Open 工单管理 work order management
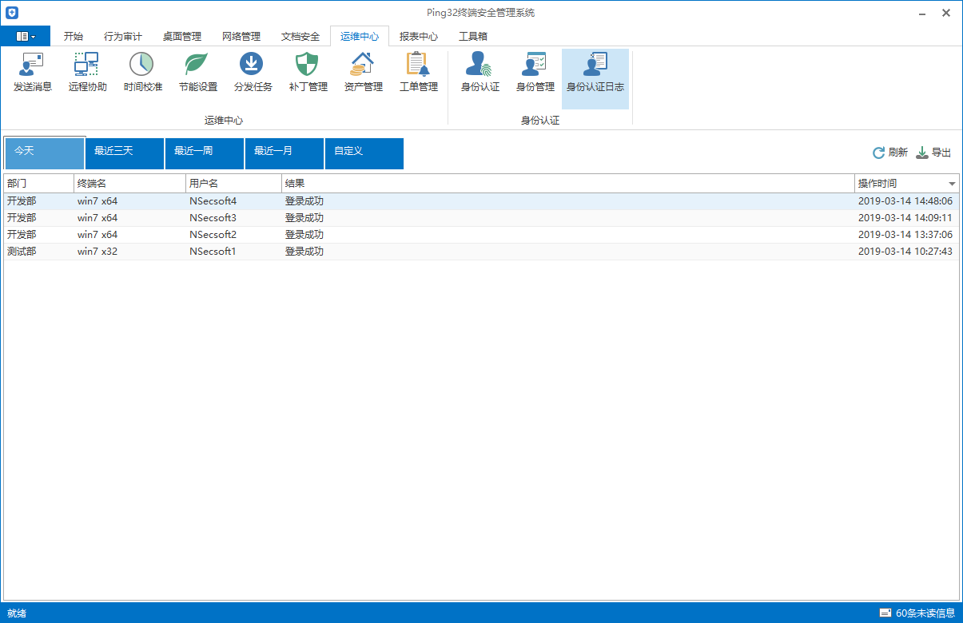Viewport: 963px width, 623px height. [418, 73]
